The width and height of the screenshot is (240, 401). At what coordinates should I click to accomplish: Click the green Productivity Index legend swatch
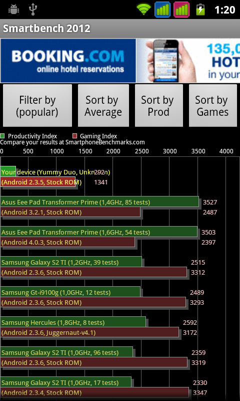pos(2,136)
